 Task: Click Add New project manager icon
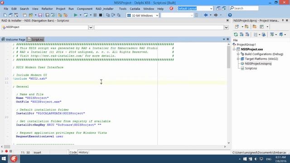(237, 27)
